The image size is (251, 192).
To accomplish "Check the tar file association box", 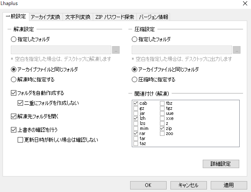I will click(136, 138).
